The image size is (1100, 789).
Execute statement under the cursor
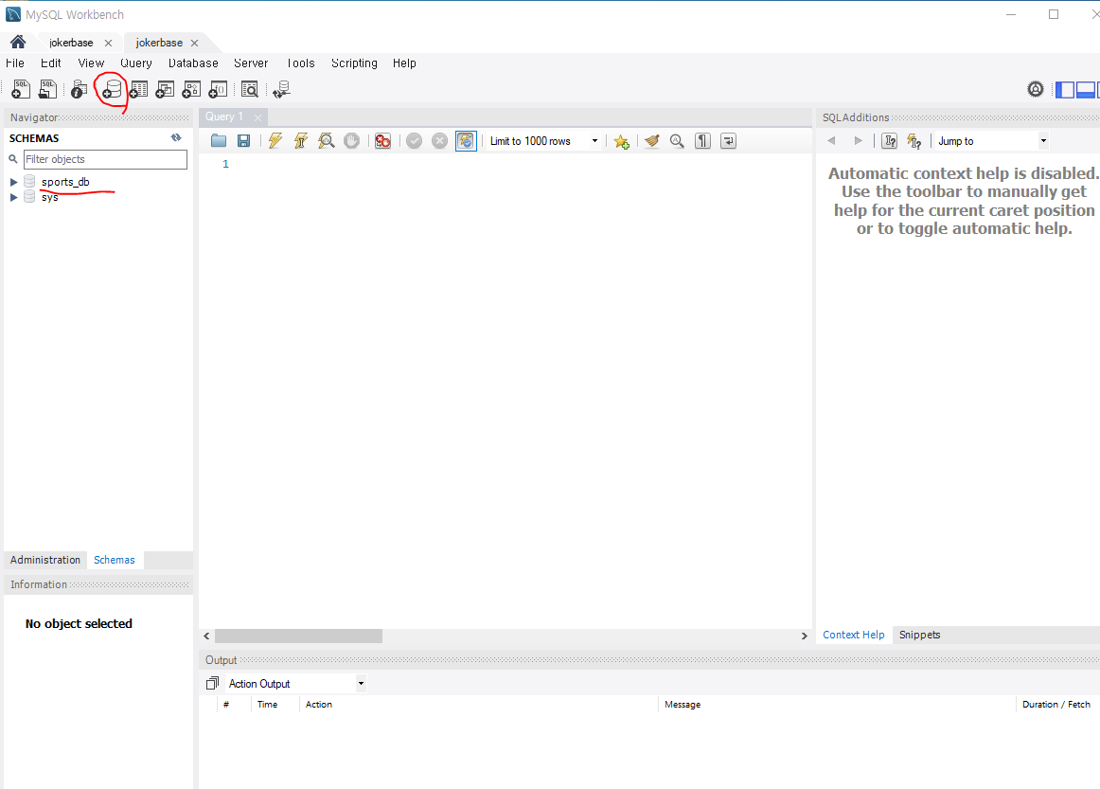301,141
